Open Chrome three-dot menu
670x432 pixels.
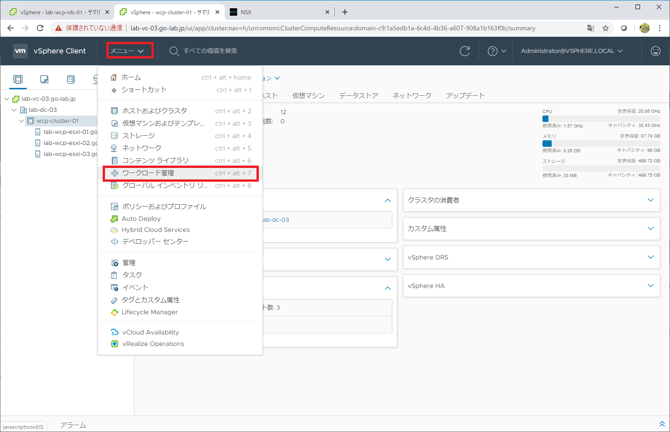click(x=660, y=28)
